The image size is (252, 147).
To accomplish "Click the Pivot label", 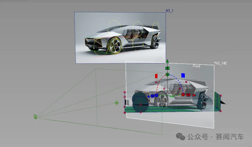I will [x=196, y=66].
